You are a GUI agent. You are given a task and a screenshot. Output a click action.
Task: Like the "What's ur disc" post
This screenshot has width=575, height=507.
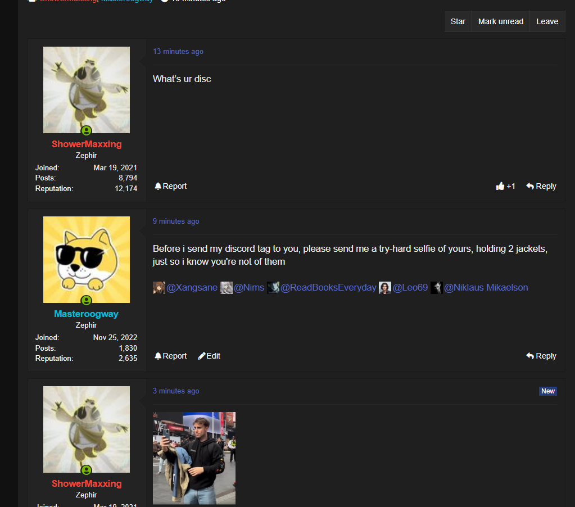[x=505, y=186]
